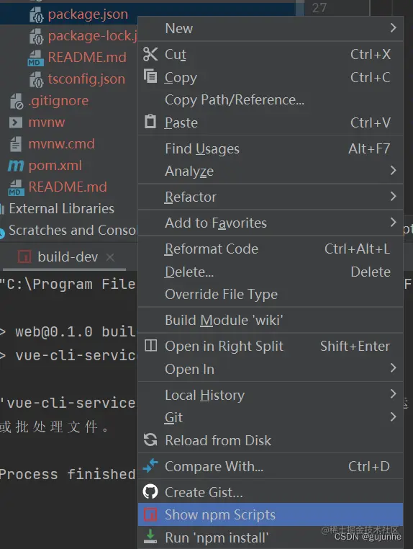Select pom.xml in the project tree

(55, 165)
